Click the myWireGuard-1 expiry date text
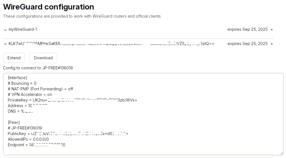 click(247, 29)
